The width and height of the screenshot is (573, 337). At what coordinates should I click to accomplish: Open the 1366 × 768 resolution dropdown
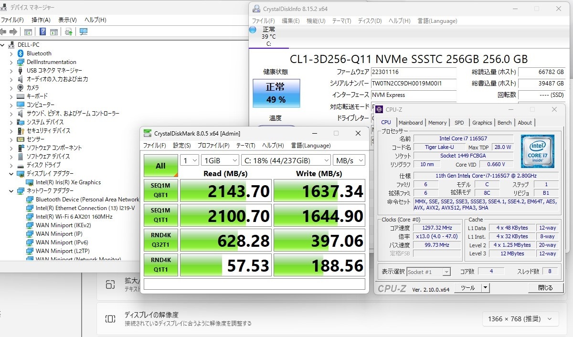point(520,319)
